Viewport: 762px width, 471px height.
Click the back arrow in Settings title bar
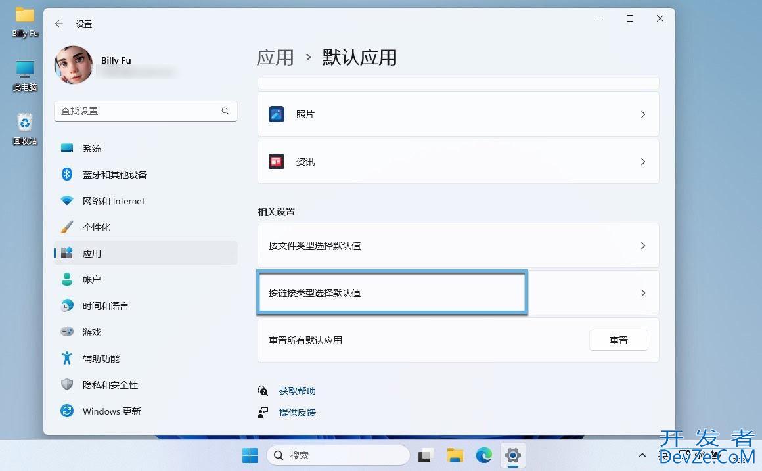pos(59,24)
